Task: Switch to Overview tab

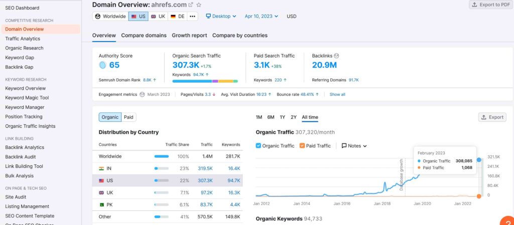Action: click(104, 35)
